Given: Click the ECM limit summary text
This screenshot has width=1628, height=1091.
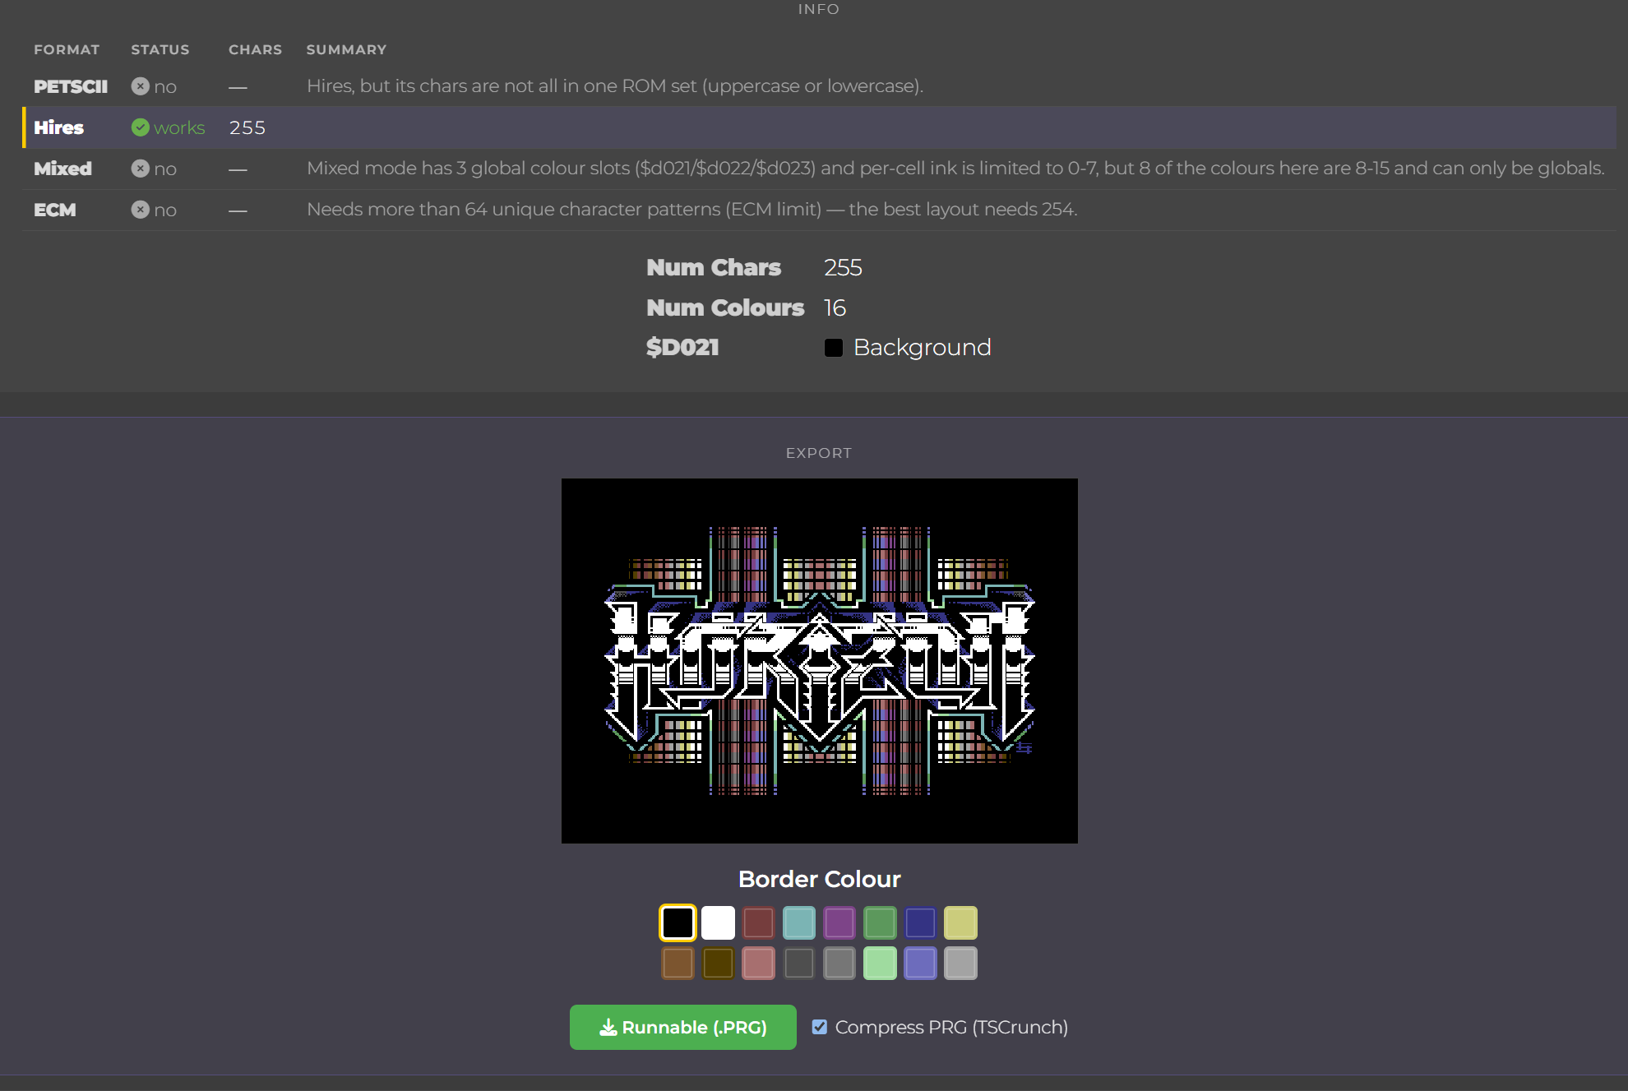Looking at the screenshot, I should [691, 209].
